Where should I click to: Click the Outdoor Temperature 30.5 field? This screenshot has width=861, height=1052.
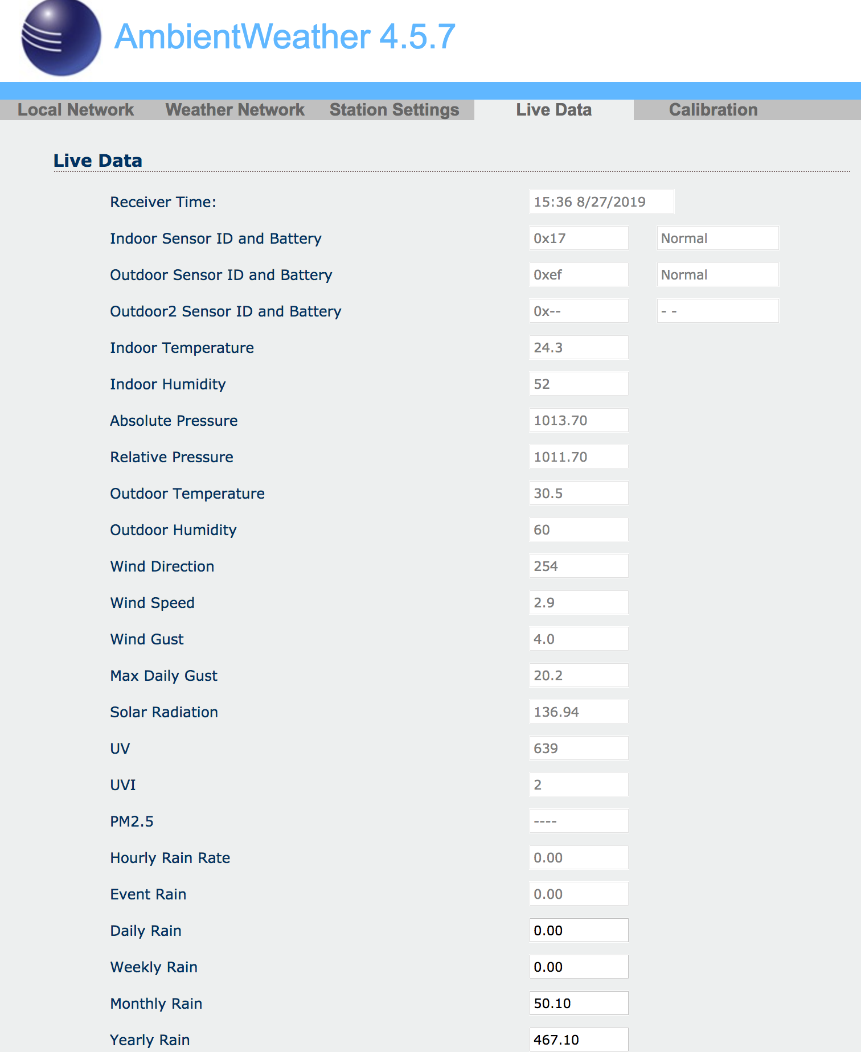coord(579,493)
